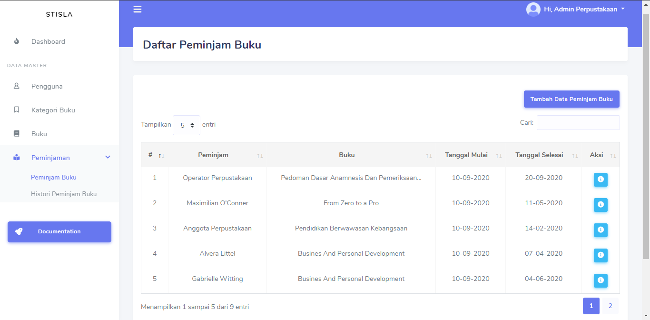Open the Histori Peminjam Buku menu item
Viewport: 650px width, 320px height.
tap(64, 194)
